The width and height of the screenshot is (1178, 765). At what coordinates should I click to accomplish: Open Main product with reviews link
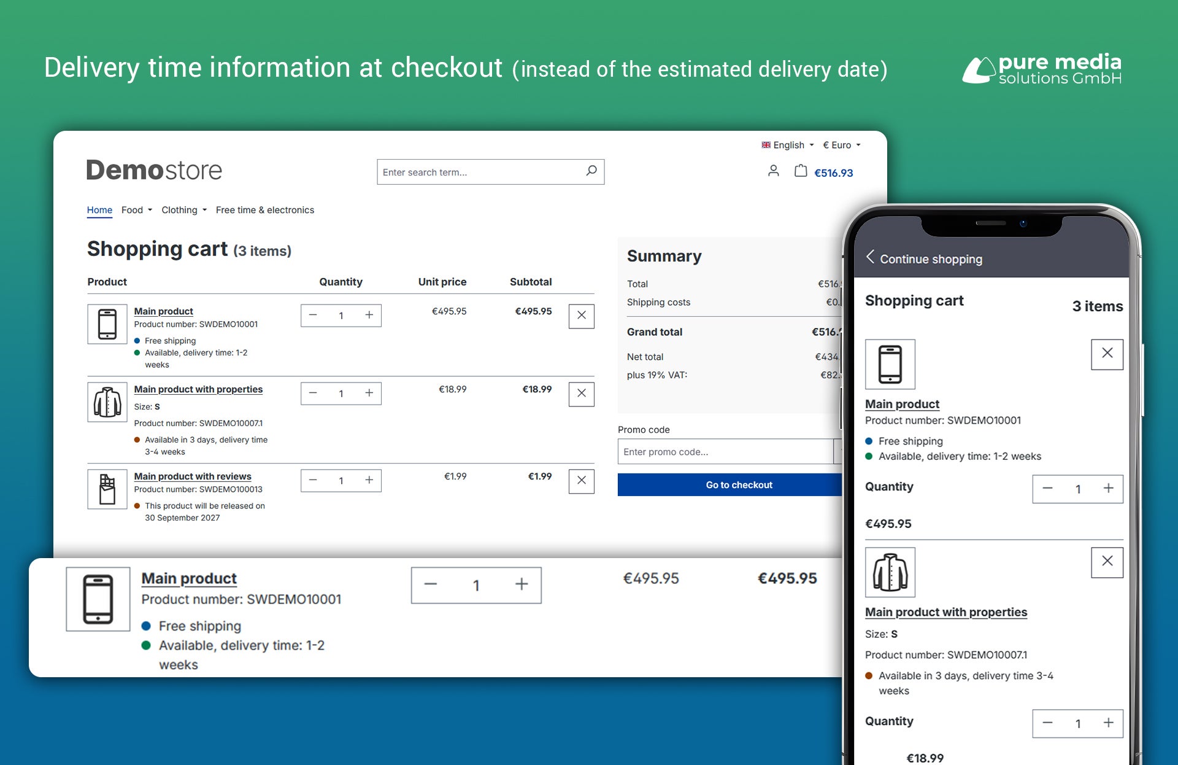pos(193,476)
